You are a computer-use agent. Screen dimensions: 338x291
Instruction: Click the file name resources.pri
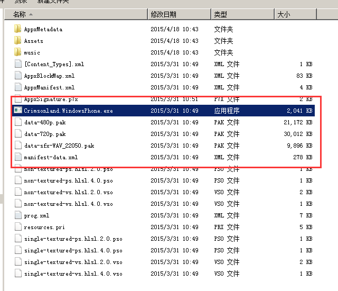(44, 228)
